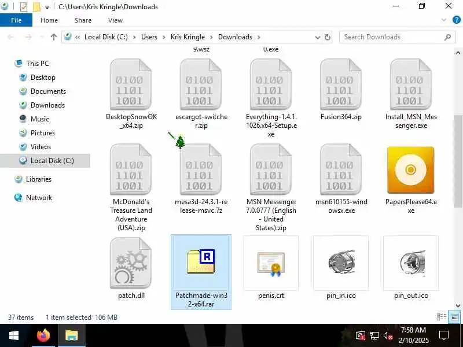
Task: Open Libraries in the navigation pane
Action: pos(38,179)
